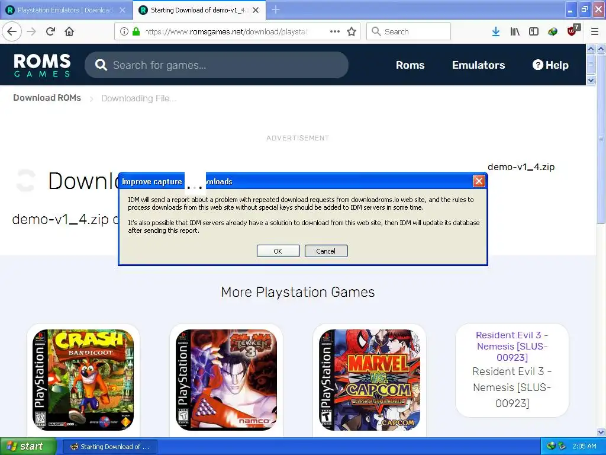Viewport: 606px width, 455px height.
Task: Focus the Search for games field
Action: coord(217,65)
